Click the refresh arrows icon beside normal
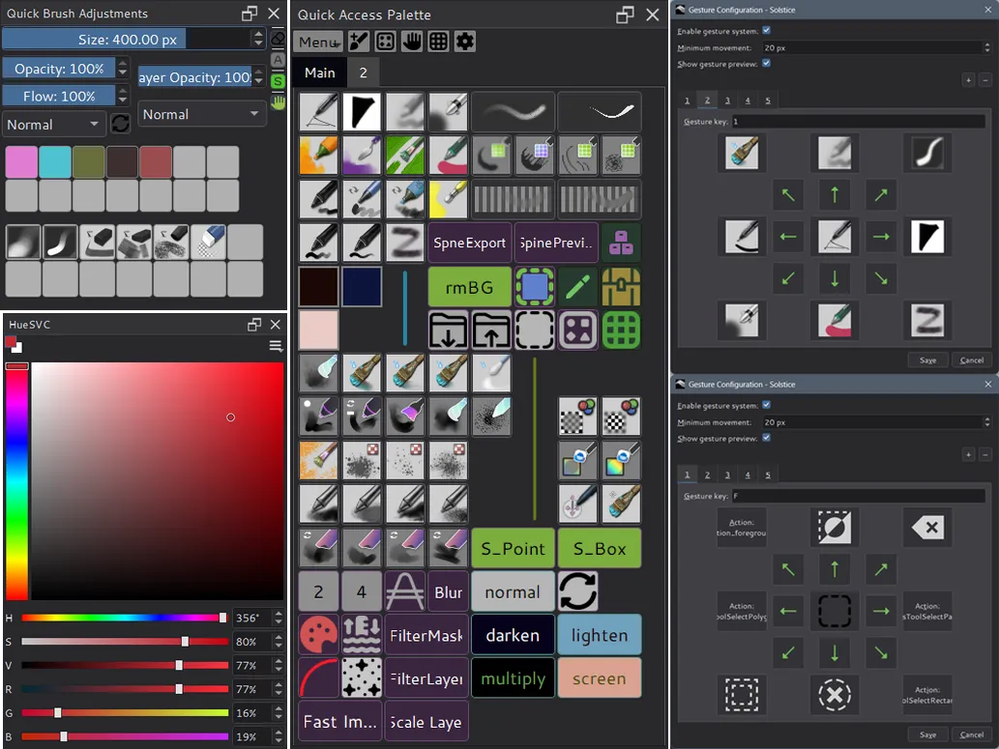The width and height of the screenshot is (999, 749). coord(578,591)
